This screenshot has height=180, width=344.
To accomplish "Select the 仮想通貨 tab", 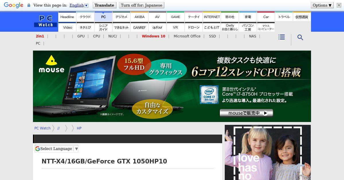I will click(x=302, y=17).
